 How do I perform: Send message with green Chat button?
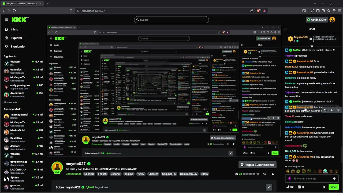[334, 187]
